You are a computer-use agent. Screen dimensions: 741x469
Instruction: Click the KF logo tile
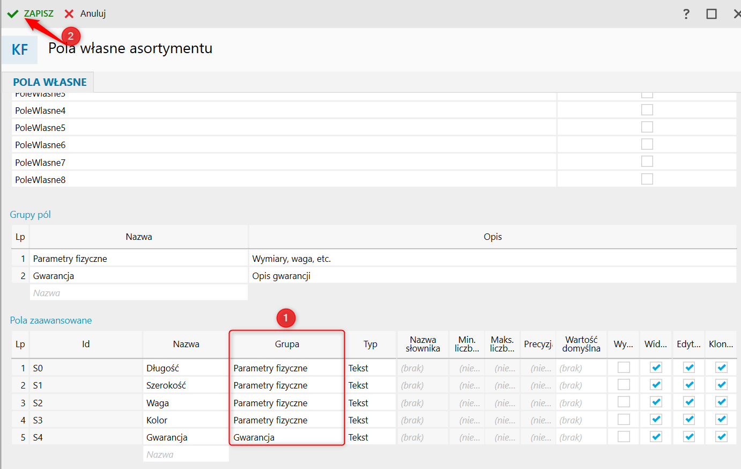tap(20, 50)
